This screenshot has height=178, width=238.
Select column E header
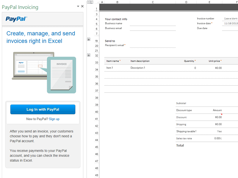tap(209, 2)
